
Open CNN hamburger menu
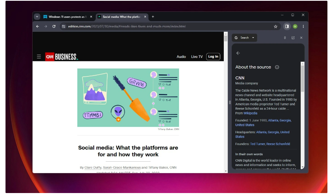click(x=39, y=57)
